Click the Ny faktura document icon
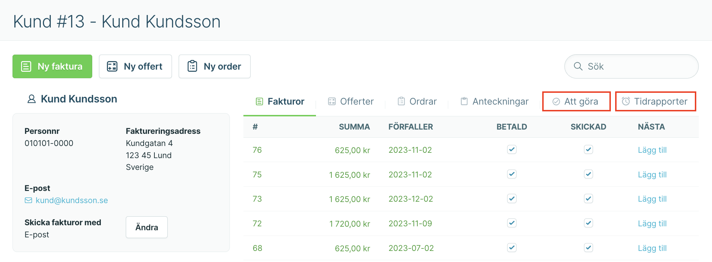 tap(26, 66)
